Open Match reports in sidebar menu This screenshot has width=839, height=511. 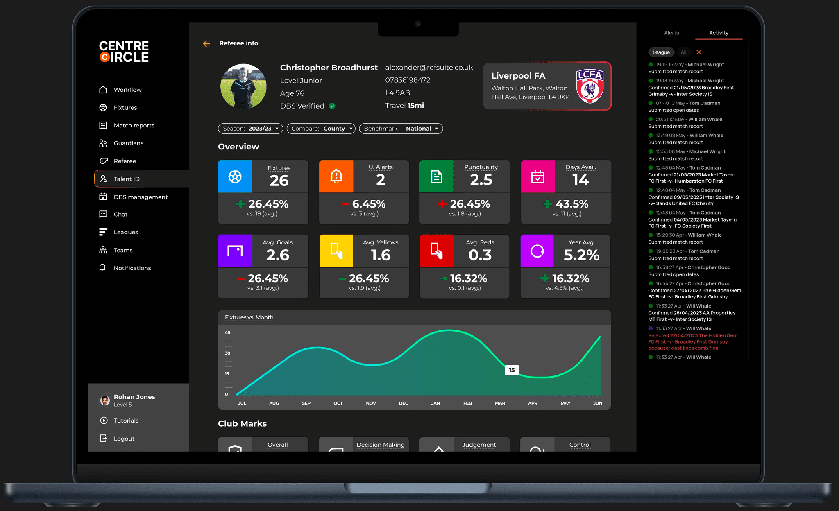point(134,125)
